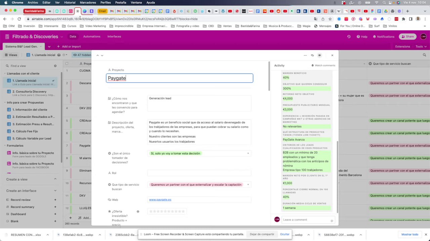Screen dimensions: 430x241
Task: Copy record link icon in dialog header
Action: pos(312,55)
